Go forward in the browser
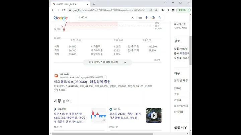 58,10
